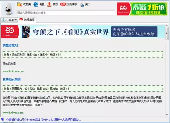Click the dog mascot logo
This screenshot has height=123, width=170.
tap(8, 9)
